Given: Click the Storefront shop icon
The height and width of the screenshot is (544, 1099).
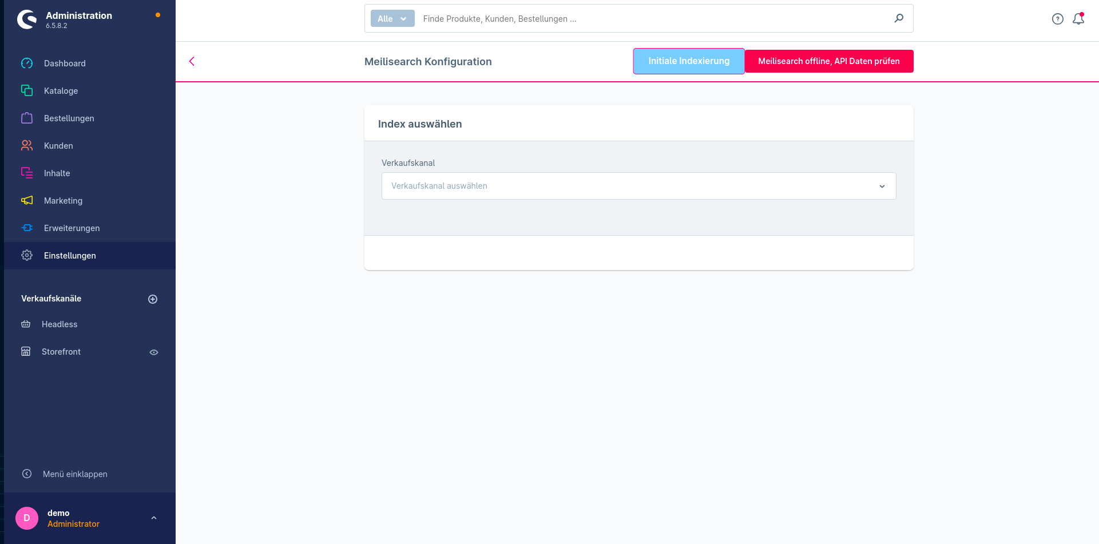Looking at the screenshot, I should (26, 351).
